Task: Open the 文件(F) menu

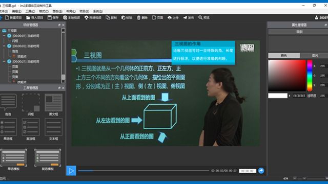Action: 4,11
